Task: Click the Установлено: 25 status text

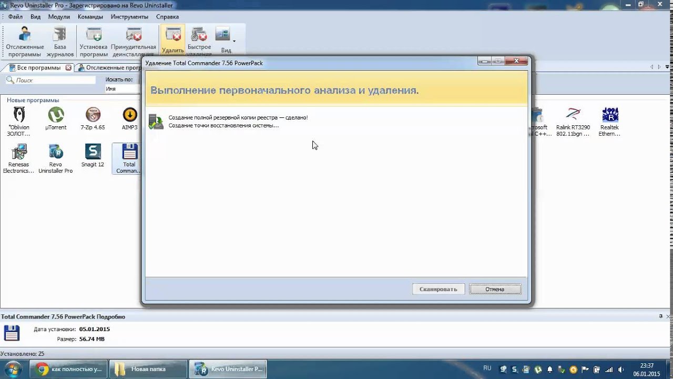Action: coord(23,354)
